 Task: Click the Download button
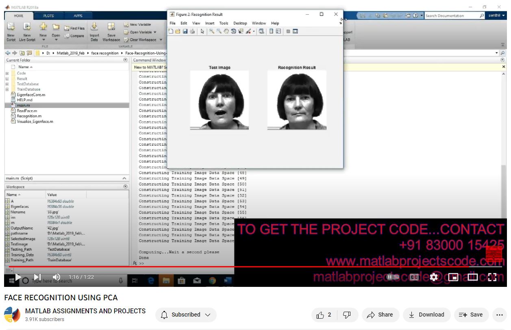pyautogui.click(x=426, y=315)
